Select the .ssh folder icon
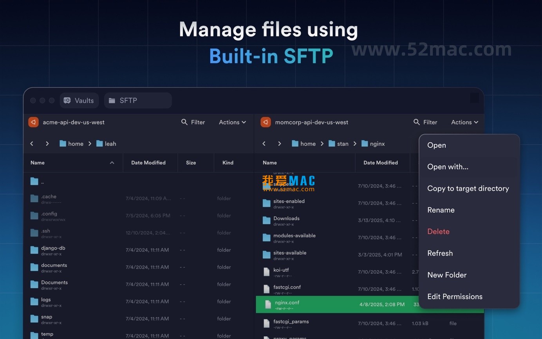Viewport: 542px width, 339px height. tap(34, 233)
